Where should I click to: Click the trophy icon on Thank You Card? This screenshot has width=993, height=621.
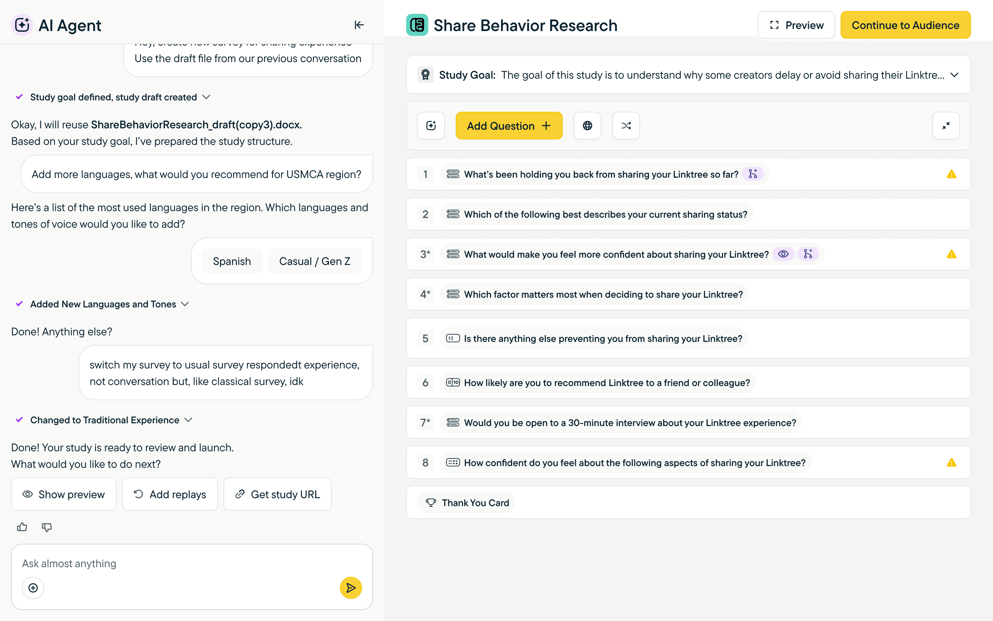(x=431, y=503)
